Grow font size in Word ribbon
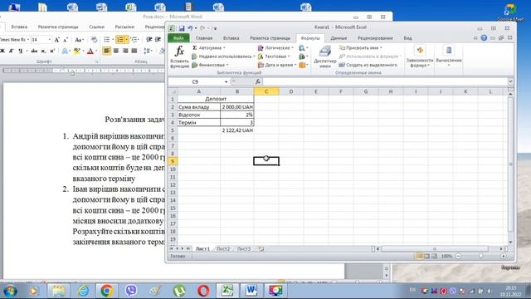Image resolution: width=531 pixels, height=299 pixels. [x=57, y=40]
